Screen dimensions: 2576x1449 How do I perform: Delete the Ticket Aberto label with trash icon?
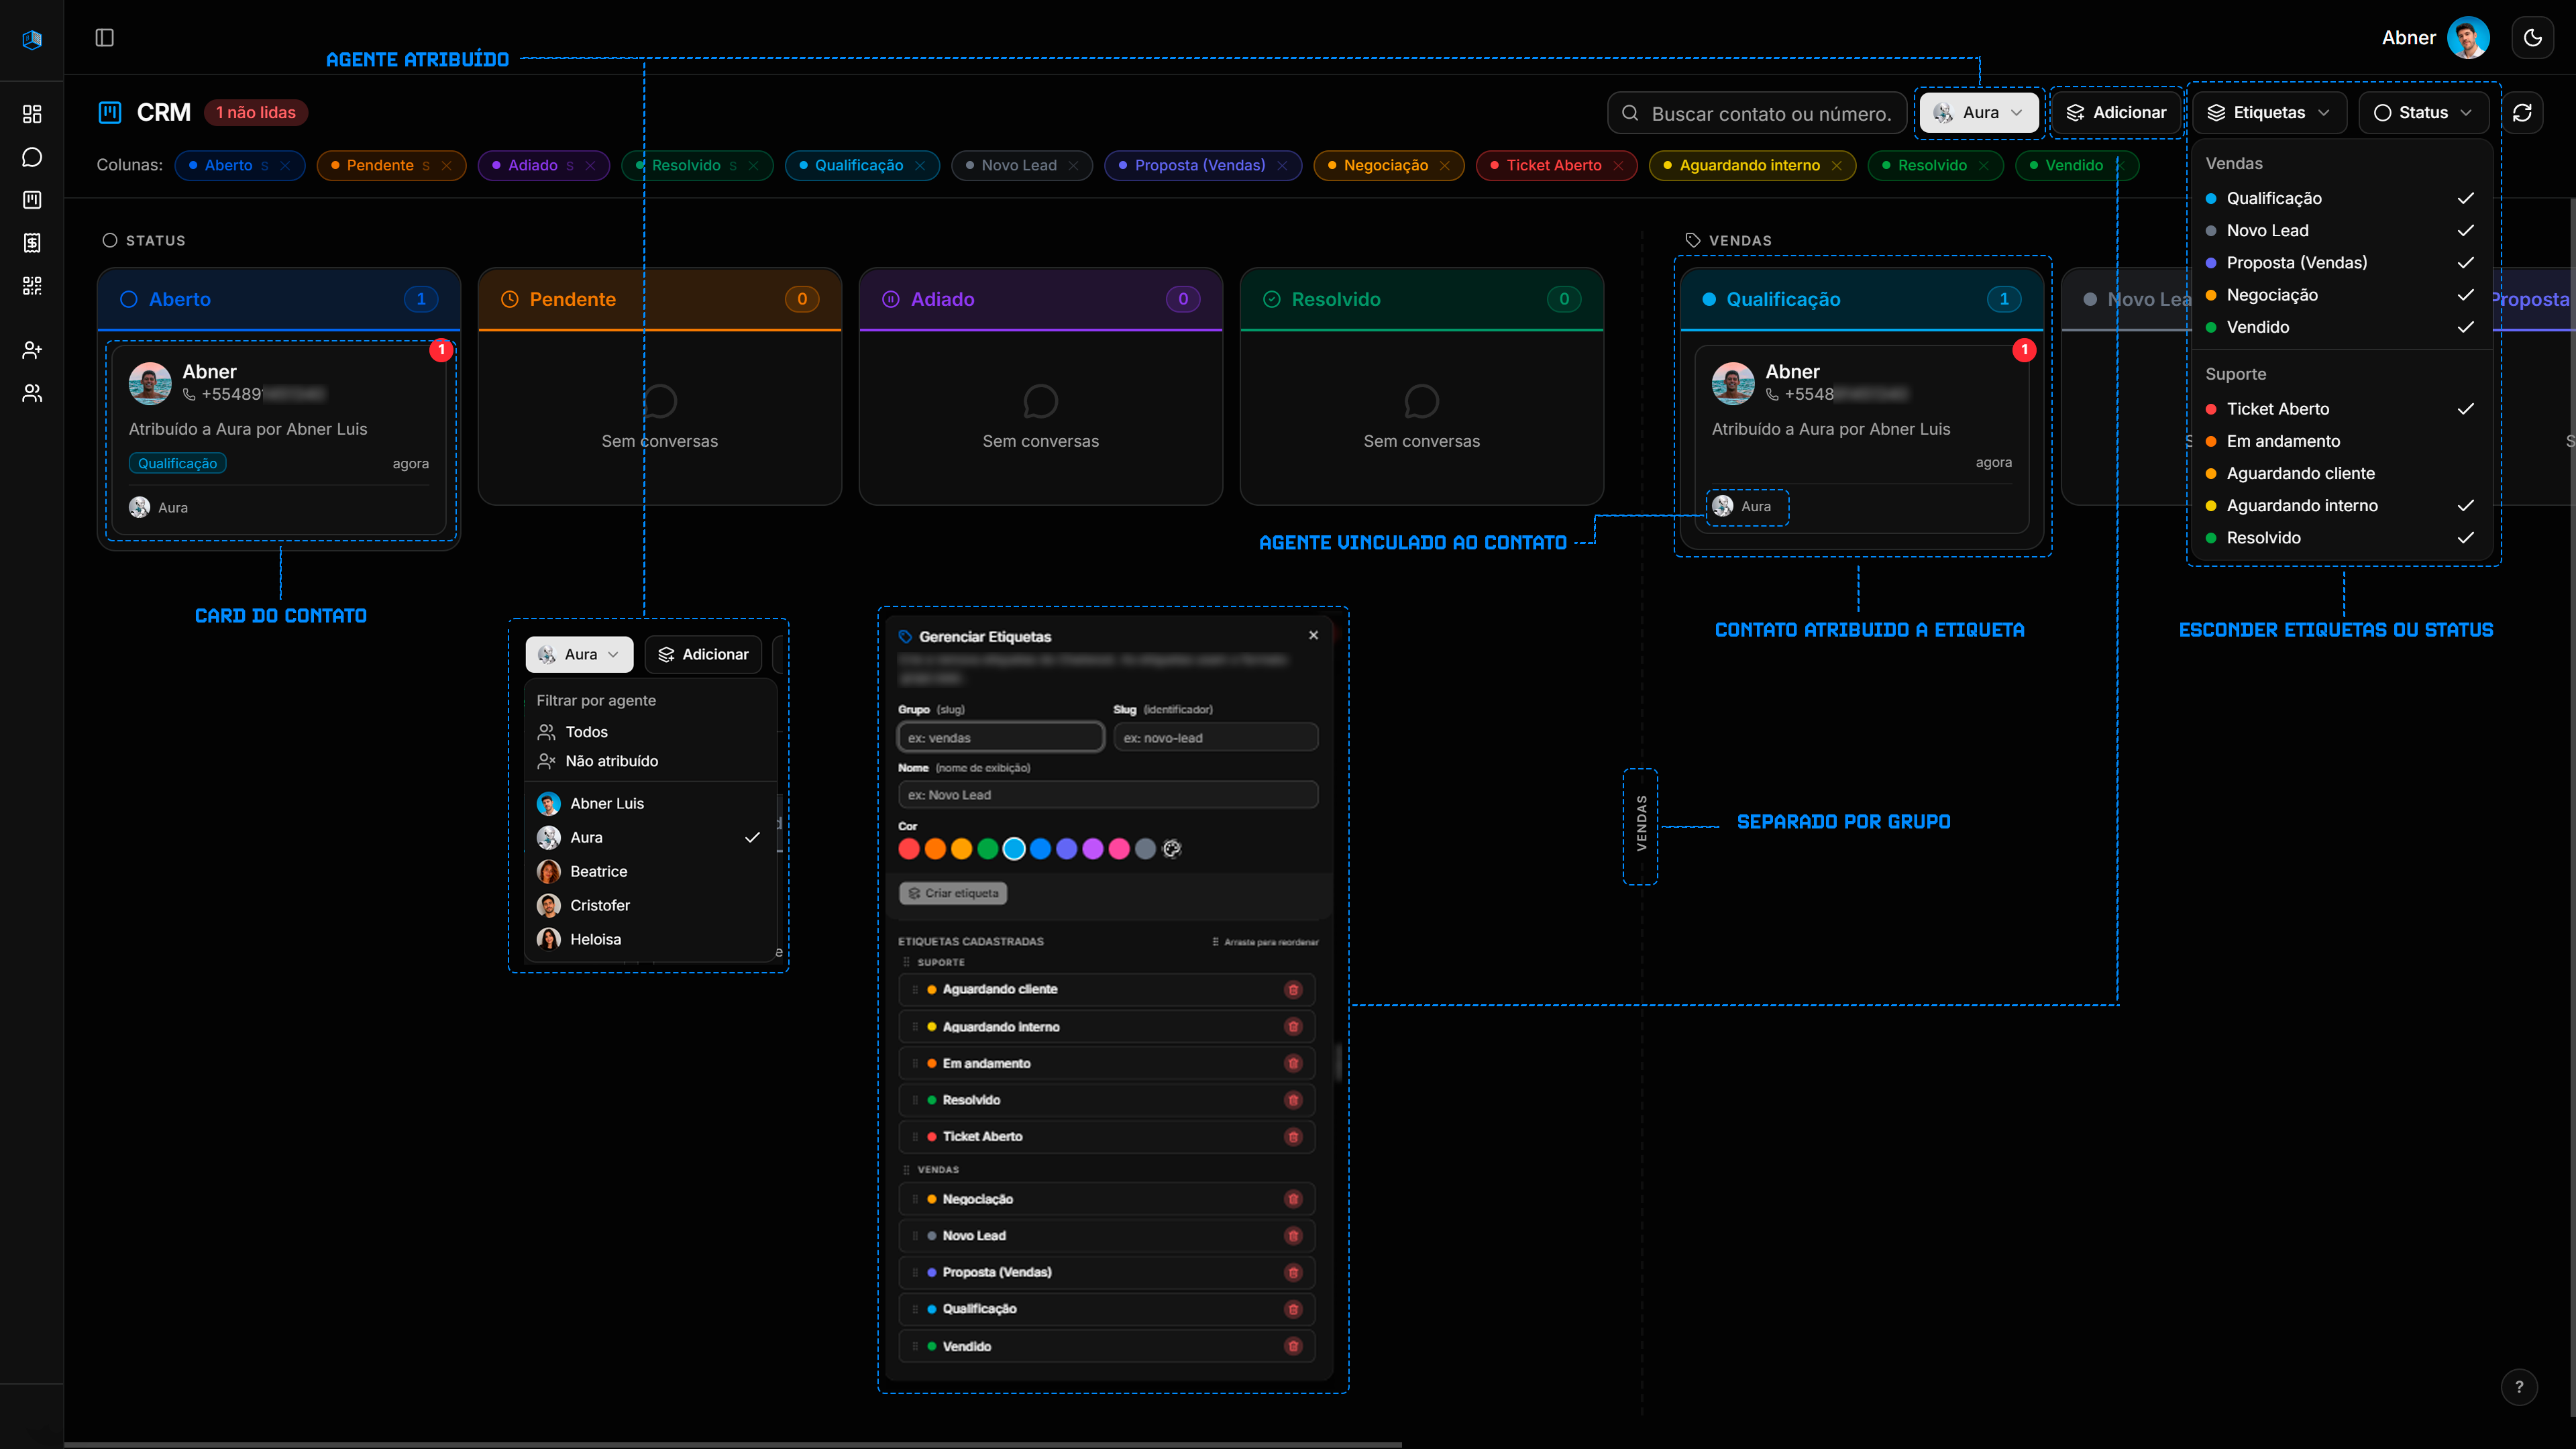tap(1293, 1137)
